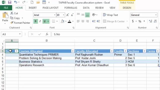This screenshot has height=90, width=160.
Task: Cut the selected cell
Action: (x=14, y=13)
